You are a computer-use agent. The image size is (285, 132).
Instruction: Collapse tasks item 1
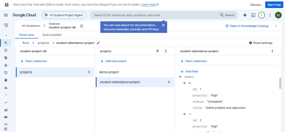coord(185,114)
